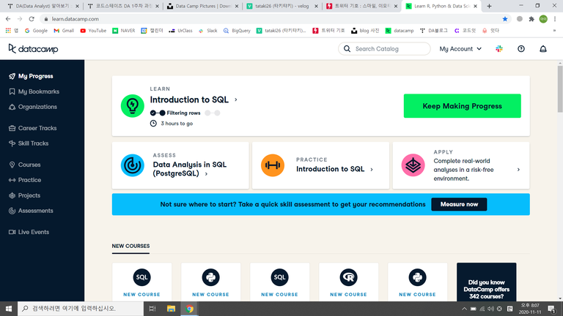
Task: Click the page vertical scrollbar
Action: click(560, 89)
